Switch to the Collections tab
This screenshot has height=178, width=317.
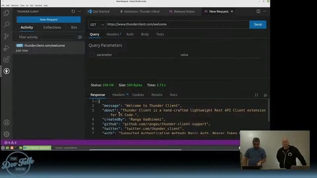pos(52,28)
